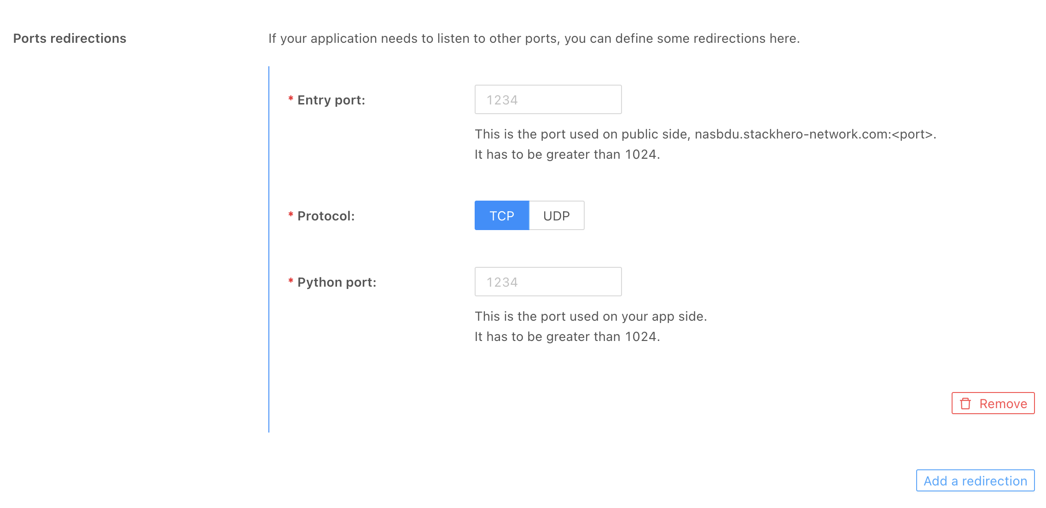Click the Entry port label

click(331, 100)
